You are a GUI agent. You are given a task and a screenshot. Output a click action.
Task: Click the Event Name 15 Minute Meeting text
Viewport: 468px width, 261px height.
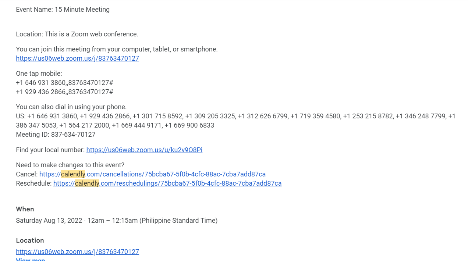click(63, 10)
